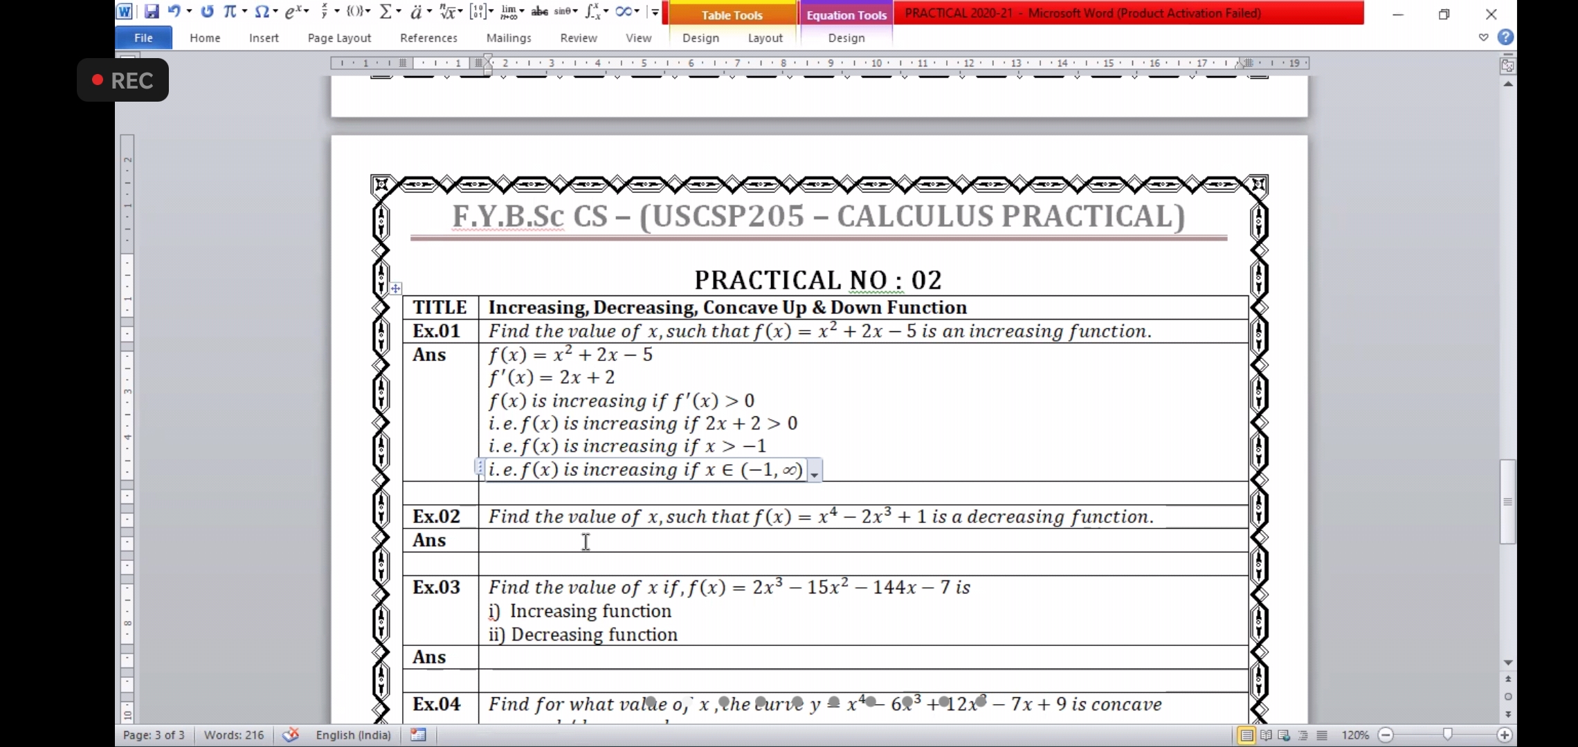Switch to Full Screen Reading view
Viewport: 1578px width, 747px height.
[1266, 735]
